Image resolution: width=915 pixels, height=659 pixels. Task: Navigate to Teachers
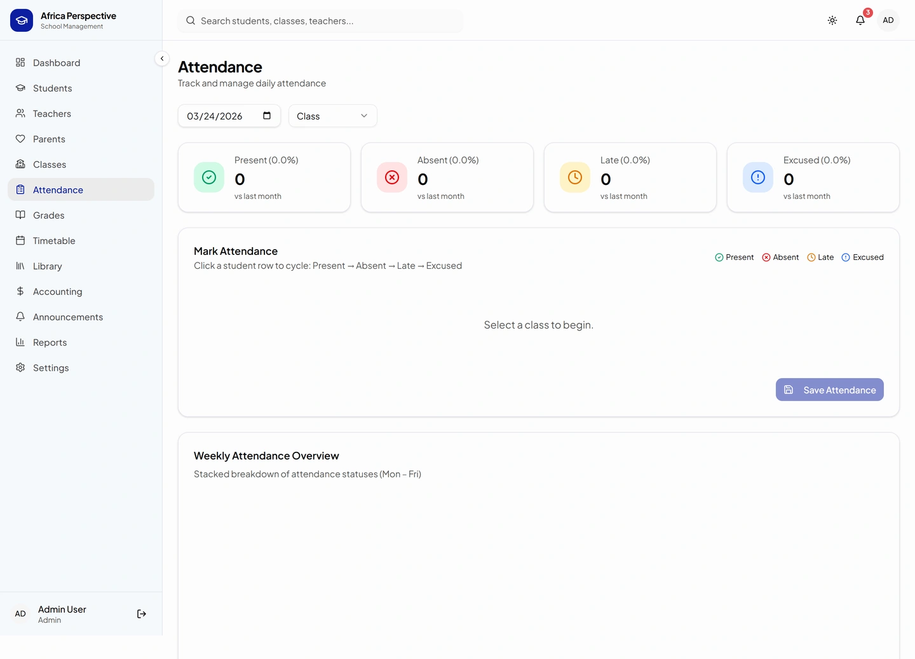tap(81, 113)
